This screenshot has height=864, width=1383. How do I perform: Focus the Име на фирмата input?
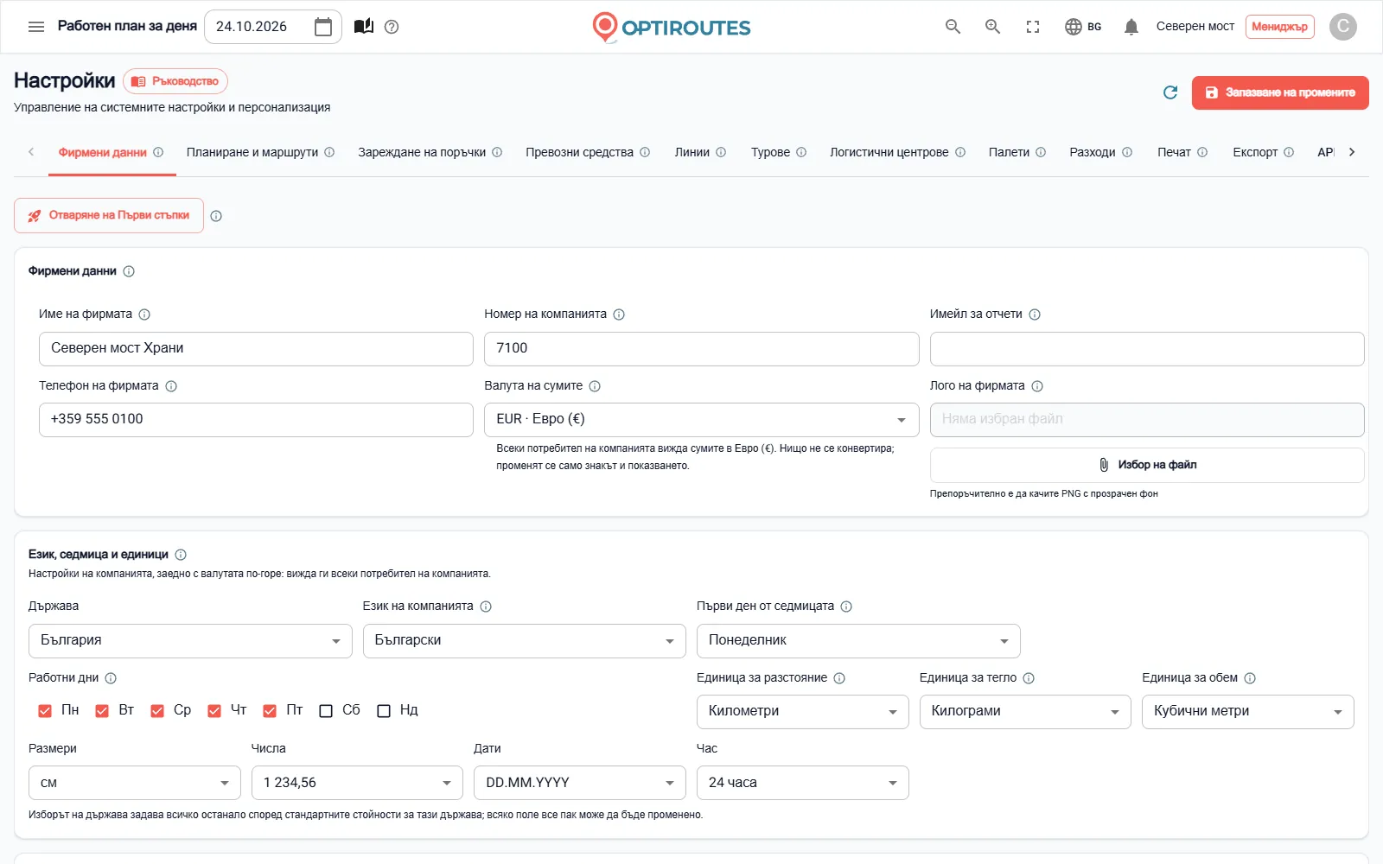[x=256, y=349]
